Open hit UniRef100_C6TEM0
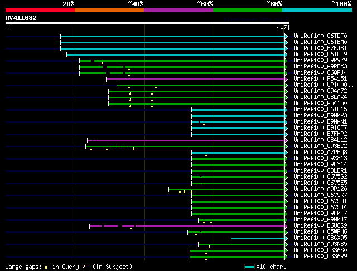Viewport: 357px width, 271px height. [320, 42]
